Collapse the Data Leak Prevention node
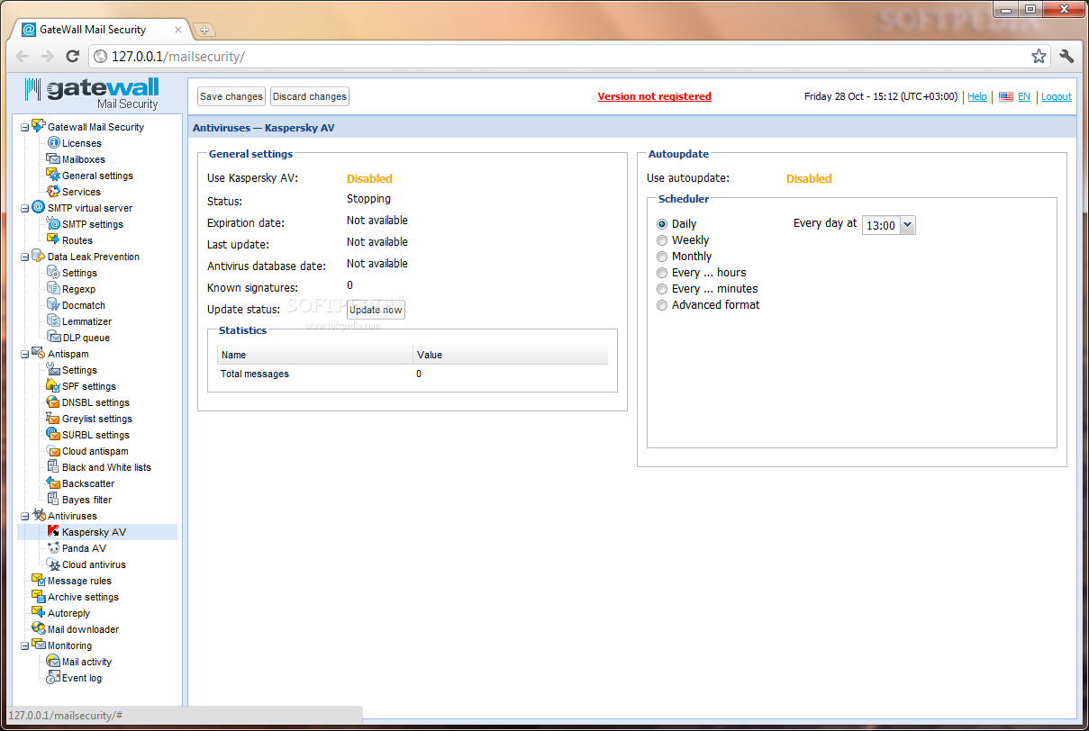Viewport: 1089px width, 731px height. click(25, 257)
